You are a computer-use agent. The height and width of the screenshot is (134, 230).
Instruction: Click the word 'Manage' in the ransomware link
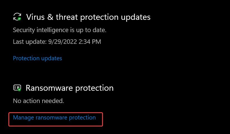[x=24, y=118]
